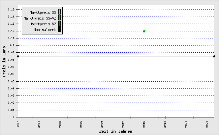Click the 0.12 y-axis label
This screenshot has width=219, height=135.
click(x=11, y=31)
